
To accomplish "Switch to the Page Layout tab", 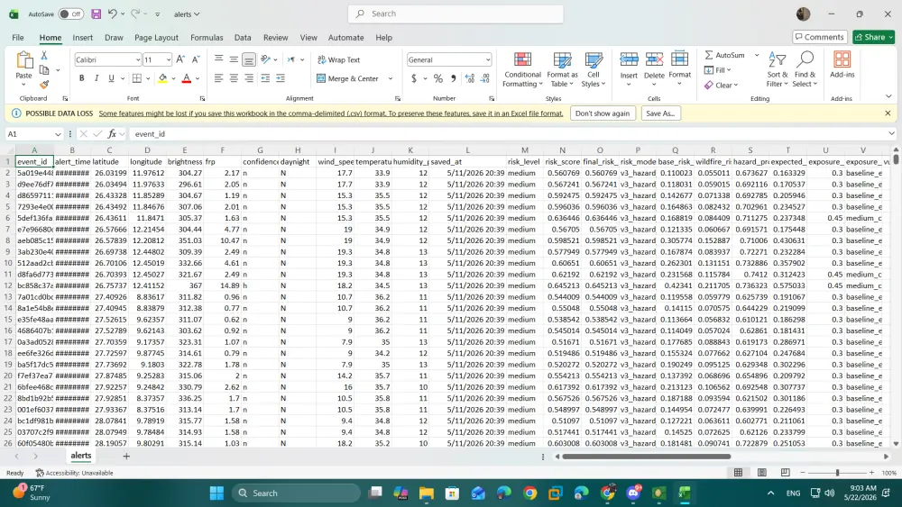I will pos(156,37).
